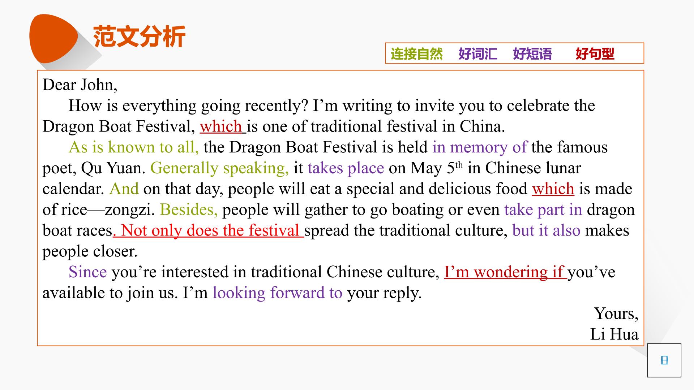
Task: Click the green 'Besides,' connector word
Action: point(189,210)
